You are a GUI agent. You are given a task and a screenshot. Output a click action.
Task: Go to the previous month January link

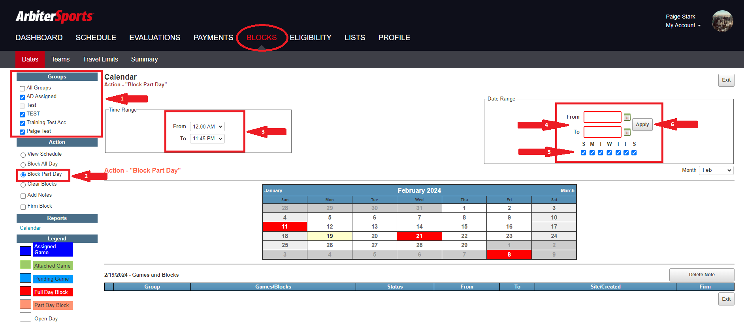pos(273,191)
